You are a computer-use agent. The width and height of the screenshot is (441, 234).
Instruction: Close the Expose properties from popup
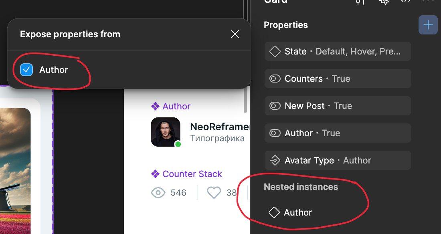235,34
